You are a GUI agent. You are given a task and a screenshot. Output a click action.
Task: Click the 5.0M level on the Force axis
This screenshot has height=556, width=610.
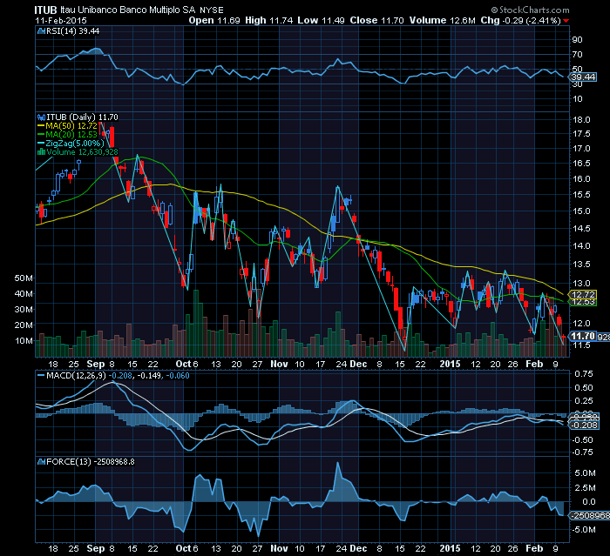pyautogui.click(x=585, y=472)
